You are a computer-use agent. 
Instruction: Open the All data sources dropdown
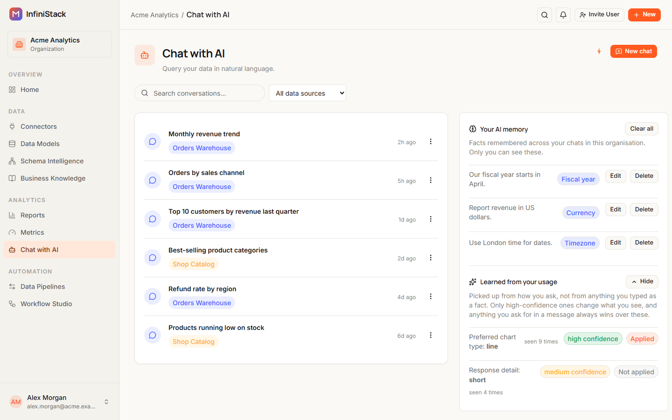pos(308,93)
